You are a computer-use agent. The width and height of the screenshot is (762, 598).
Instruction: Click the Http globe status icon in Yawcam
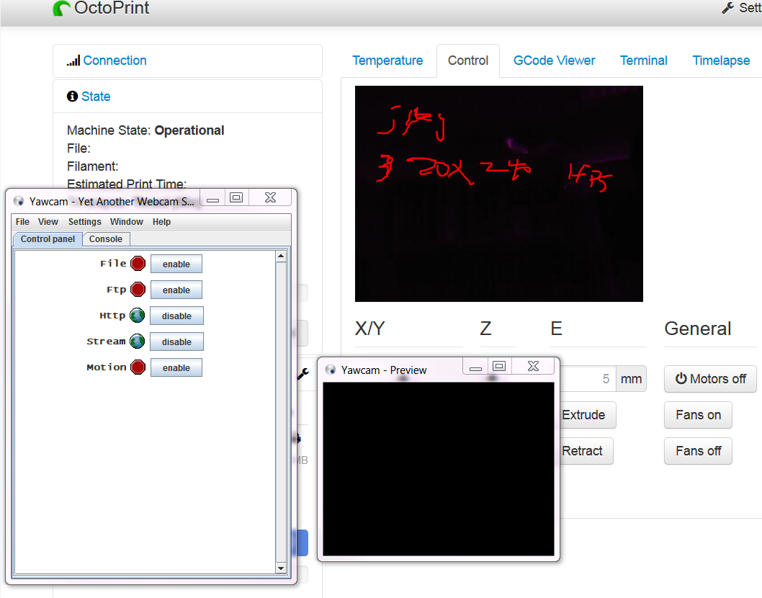point(138,316)
